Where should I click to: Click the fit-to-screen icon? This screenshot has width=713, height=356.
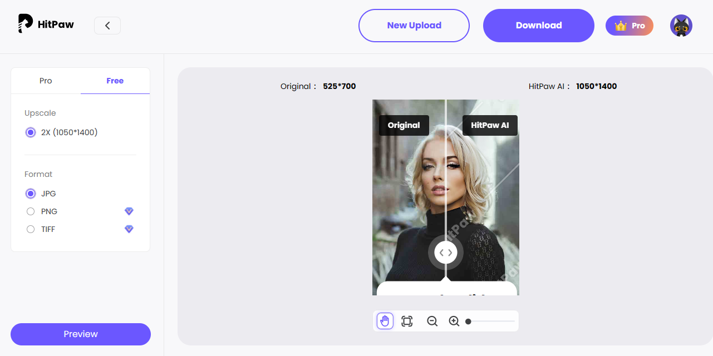tap(407, 321)
